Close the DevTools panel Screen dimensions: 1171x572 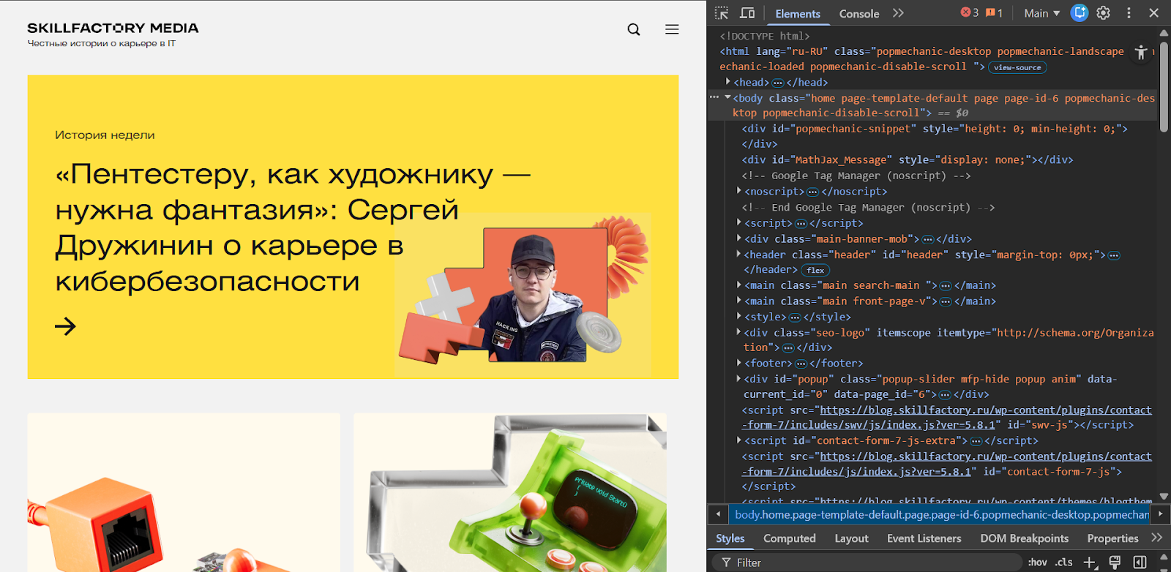[1154, 13]
